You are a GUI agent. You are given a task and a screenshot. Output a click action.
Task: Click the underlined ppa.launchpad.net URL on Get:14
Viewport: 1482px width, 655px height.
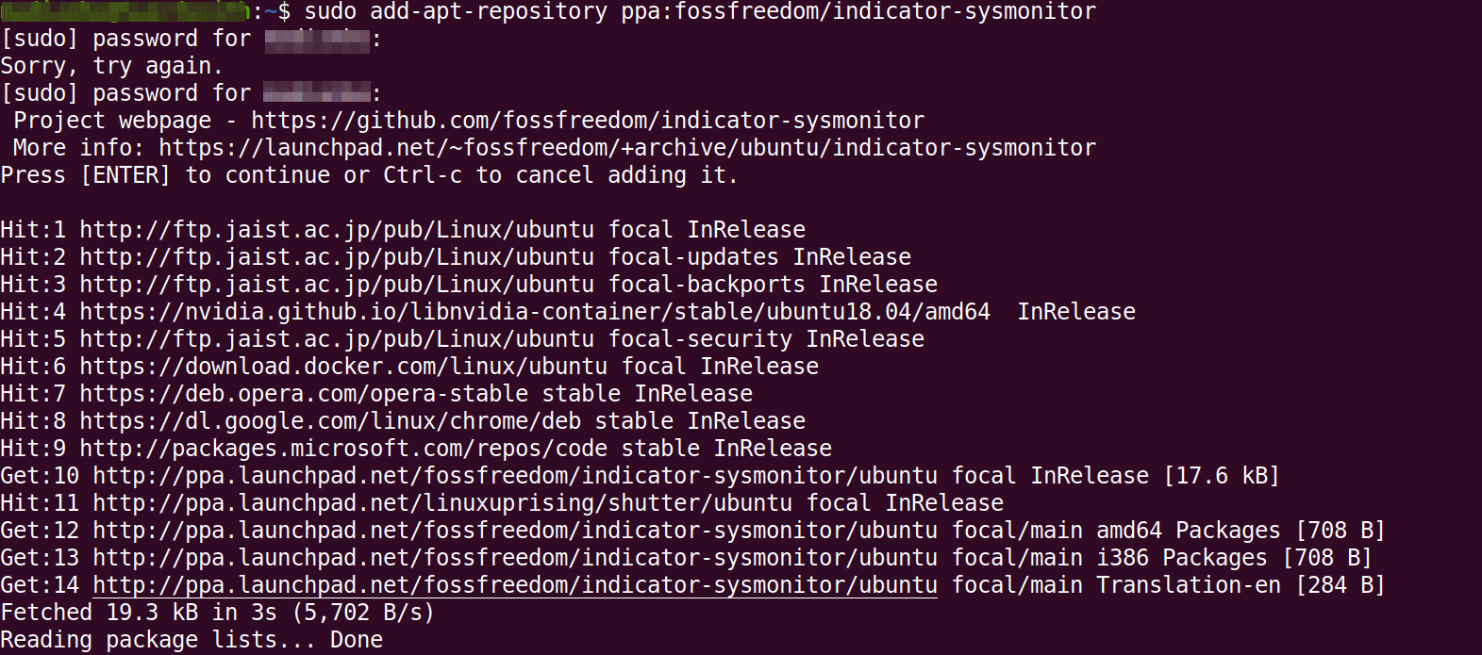[x=514, y=585]
